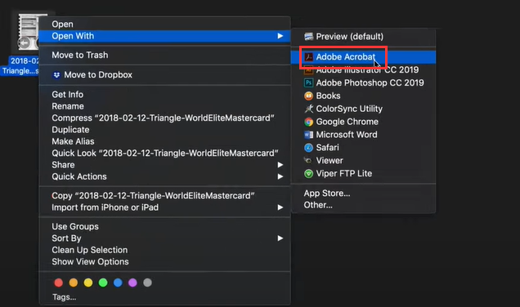Apply the purple tag color

(x=132, y=283)
